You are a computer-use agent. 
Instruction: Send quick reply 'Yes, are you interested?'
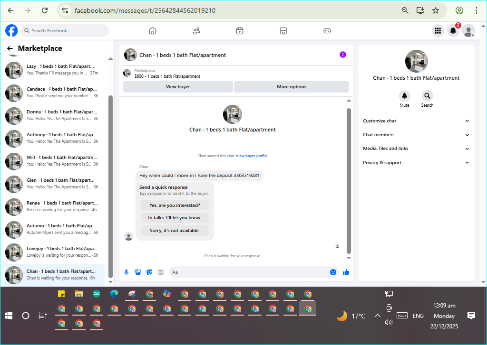click(175, 205)
